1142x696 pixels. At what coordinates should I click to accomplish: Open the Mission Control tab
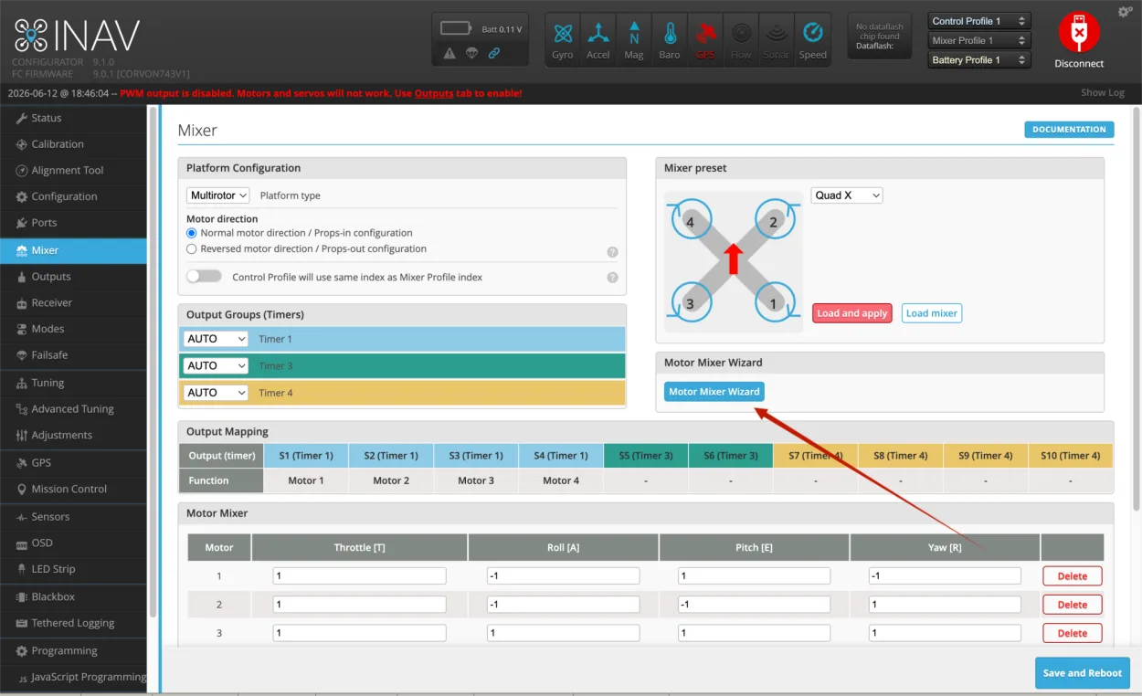tap(73, 489)
